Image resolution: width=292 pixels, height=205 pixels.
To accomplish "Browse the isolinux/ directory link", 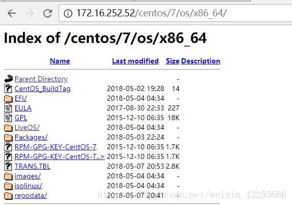I will [28, 186].
